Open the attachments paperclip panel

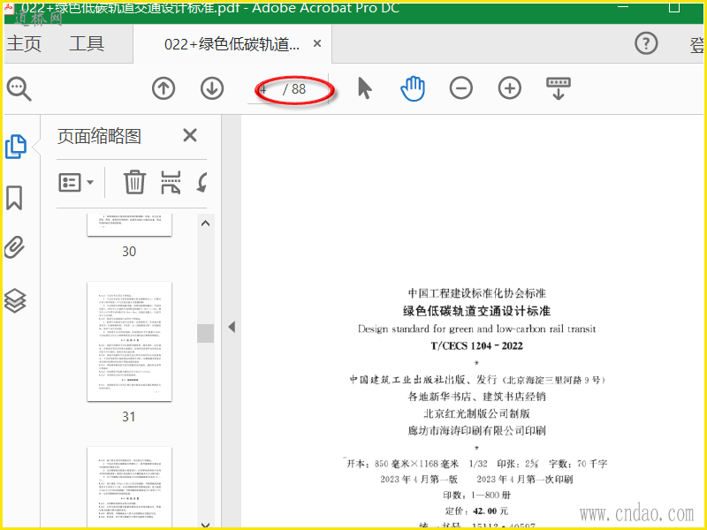[x=14, y=247]
